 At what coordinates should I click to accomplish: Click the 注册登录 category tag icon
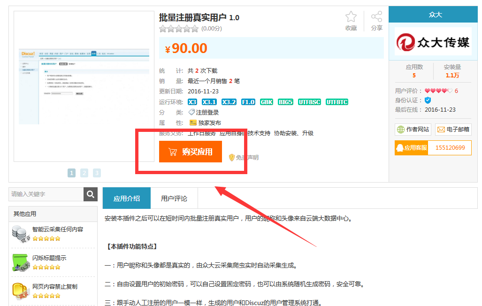[x=191, y=112]
